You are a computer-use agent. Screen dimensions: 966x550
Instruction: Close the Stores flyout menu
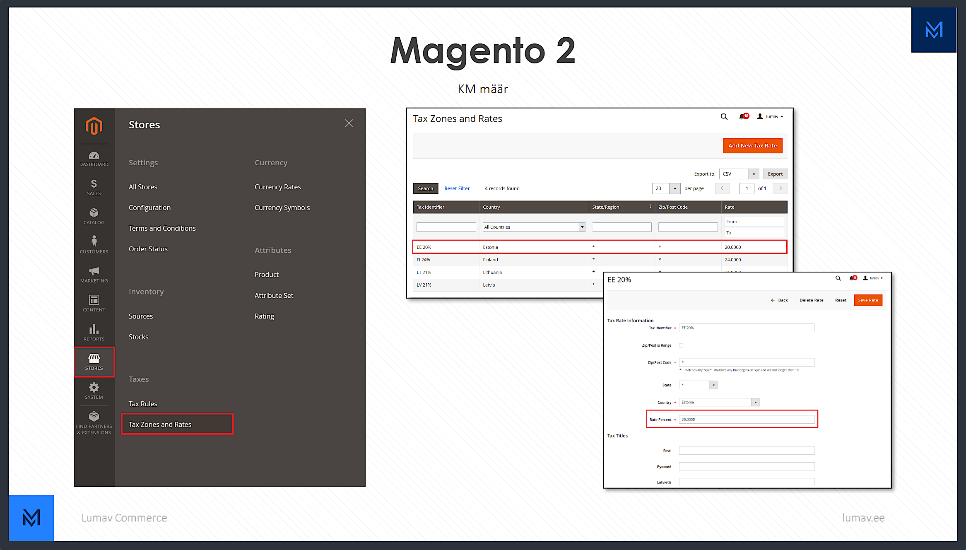349,123
